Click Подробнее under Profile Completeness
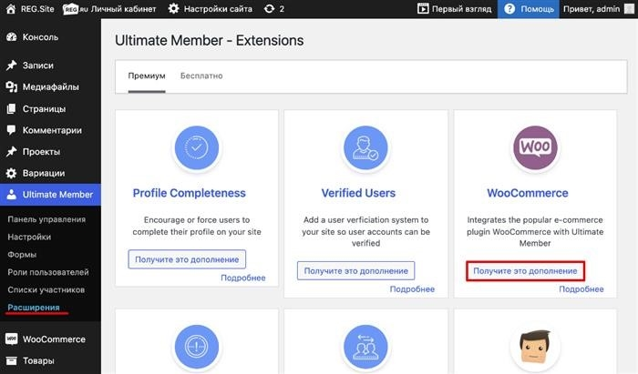 pyautogui.click(x=243, y=278)
